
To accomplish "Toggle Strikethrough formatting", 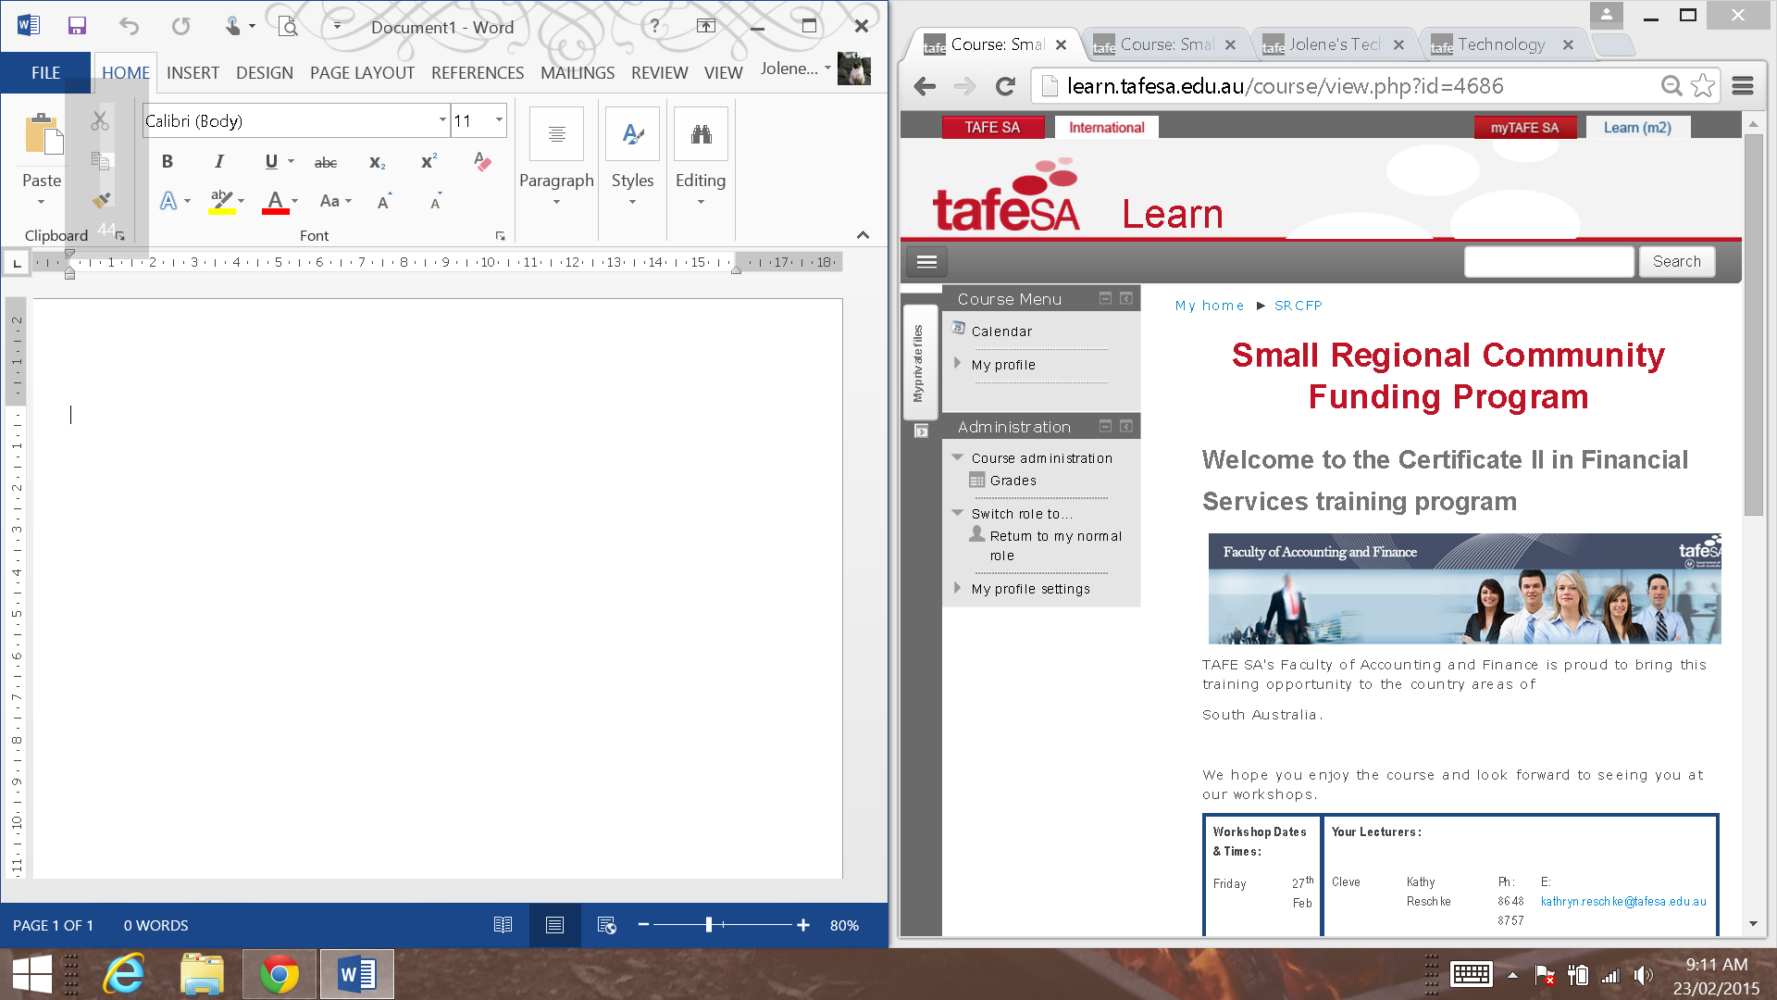I will click(326, 162).
